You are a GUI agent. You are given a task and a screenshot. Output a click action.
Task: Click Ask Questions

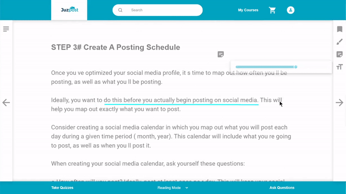[x=282, y=188]
